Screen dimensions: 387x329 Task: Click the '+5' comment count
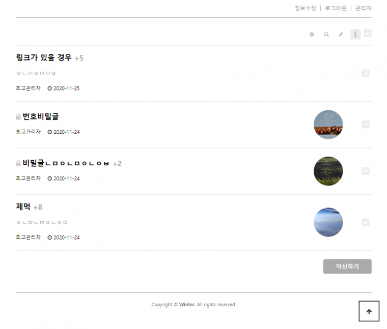(x=79, y=58)
